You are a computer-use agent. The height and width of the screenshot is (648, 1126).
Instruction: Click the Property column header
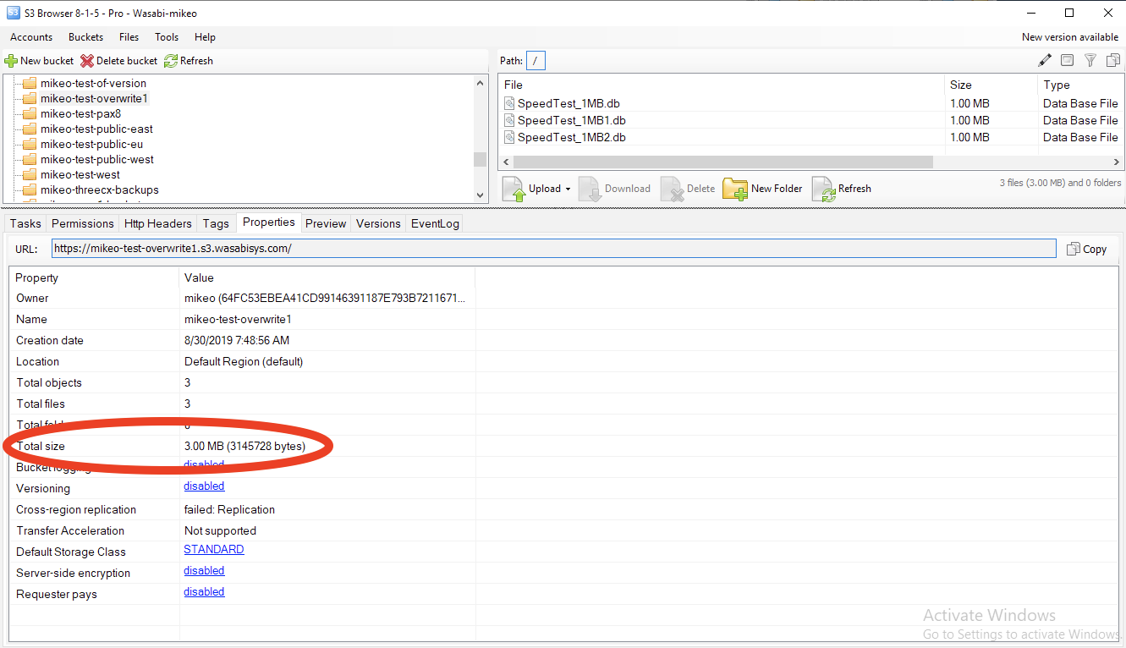point(94,277)
